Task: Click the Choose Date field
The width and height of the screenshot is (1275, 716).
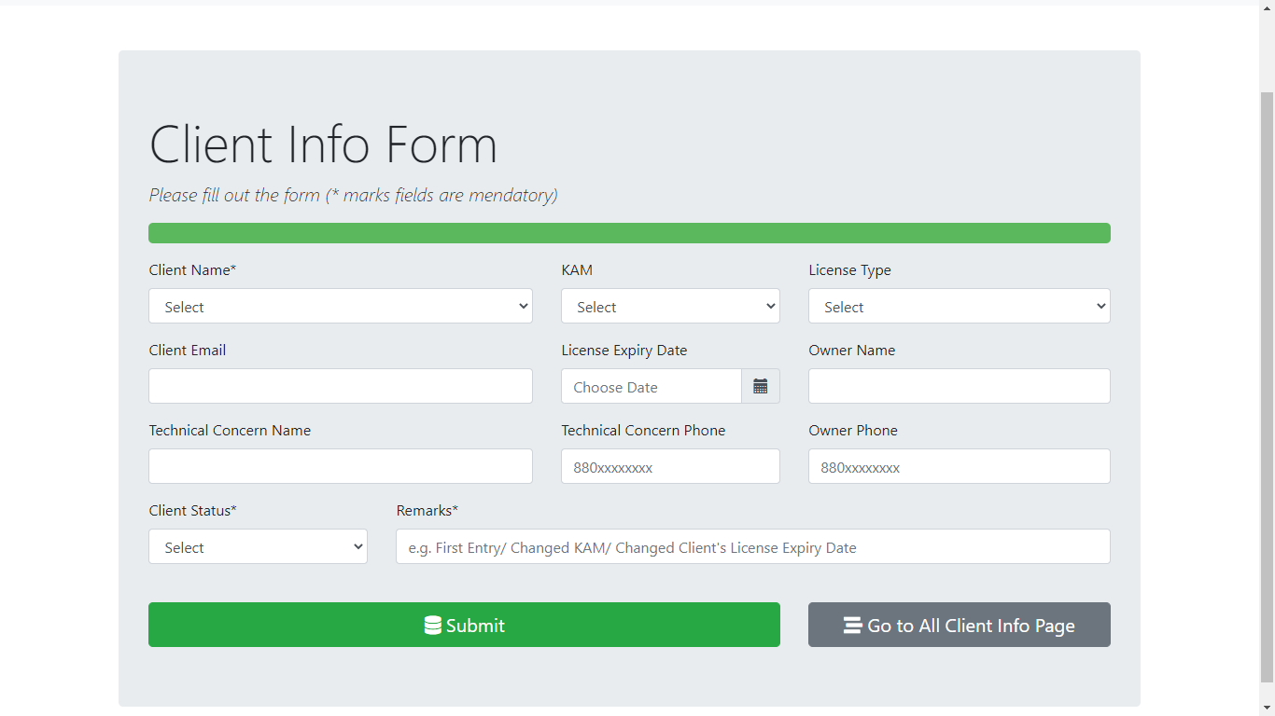Action: coord(652,386)
